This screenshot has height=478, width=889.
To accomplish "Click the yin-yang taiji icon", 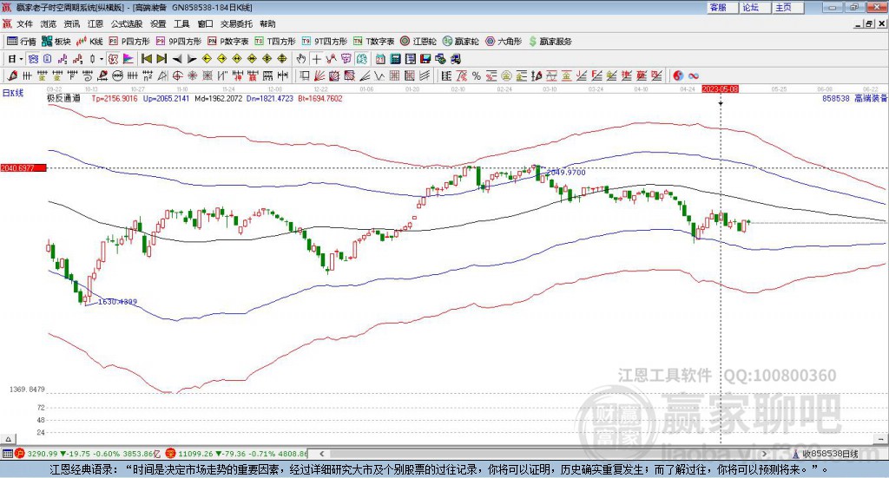I will (x=678, y=75).
